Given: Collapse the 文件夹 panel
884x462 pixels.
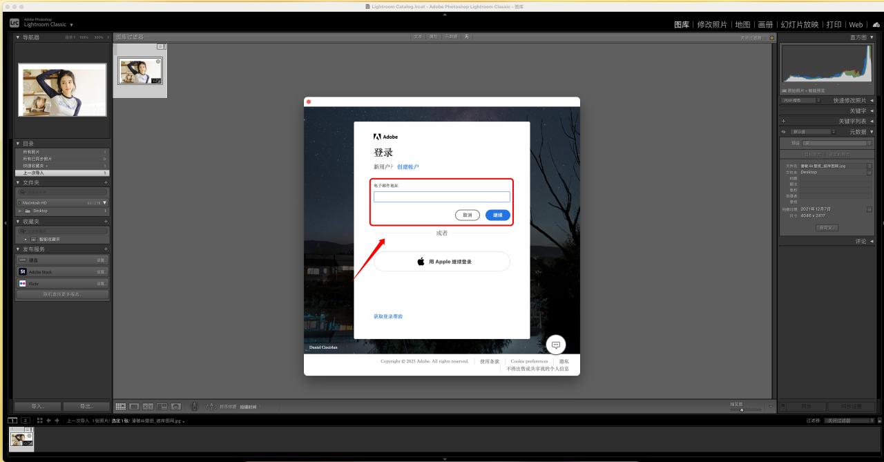Looking at the screenshot, I should click(18, 182).
